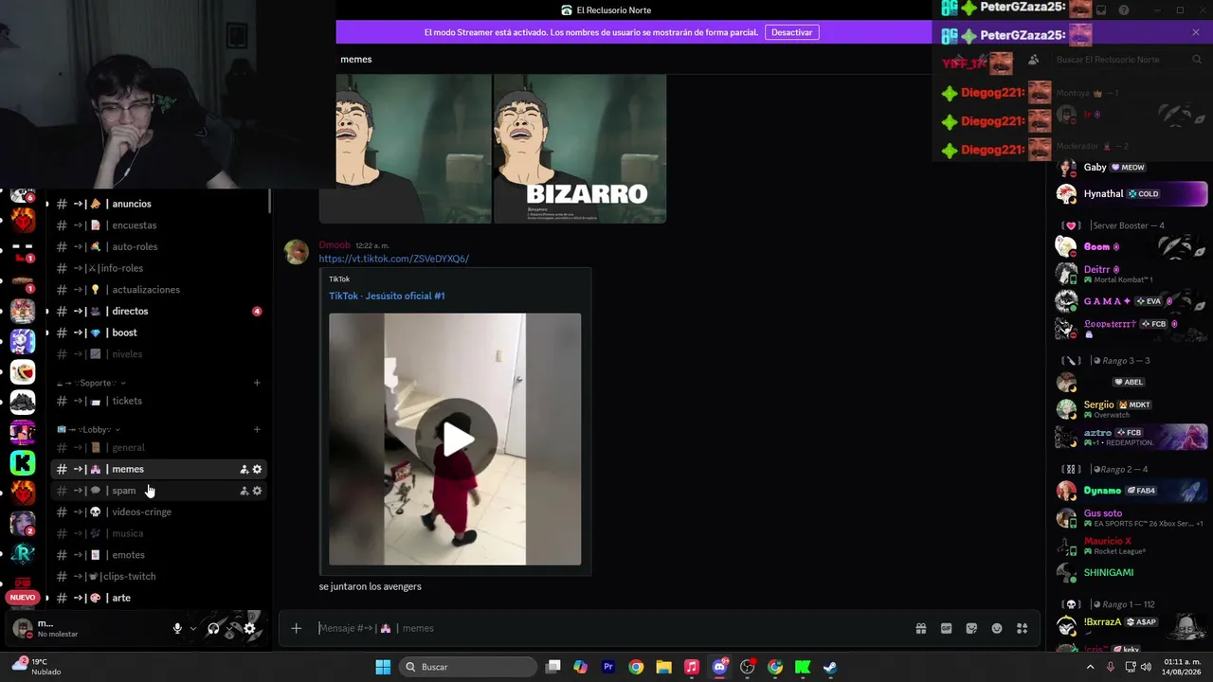Viewport: 1213px width, 682px height.
Task: Play the TikTok embedded video
Action: click(x=457, y=439)
